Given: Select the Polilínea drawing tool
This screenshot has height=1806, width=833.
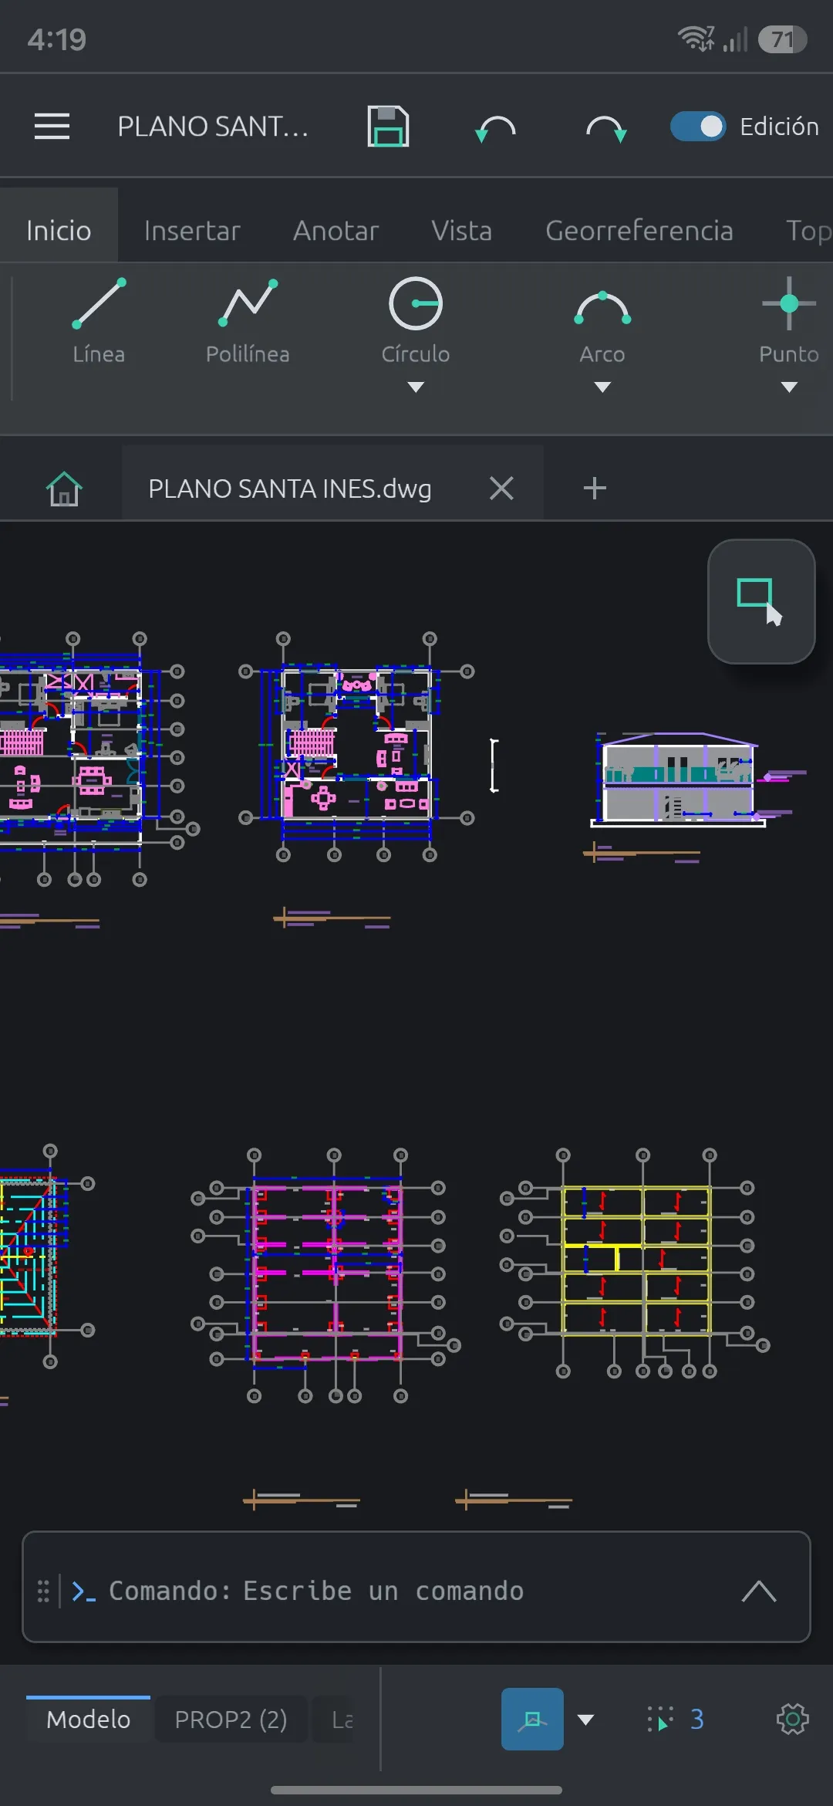Looking at the screenshot, I should pos(248,320).
